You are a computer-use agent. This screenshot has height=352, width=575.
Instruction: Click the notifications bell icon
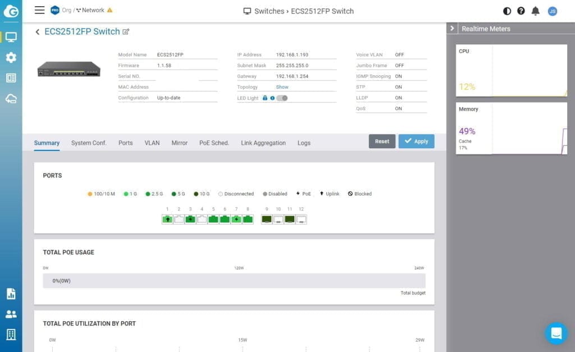pyautogui.click(x=536, y=11)
